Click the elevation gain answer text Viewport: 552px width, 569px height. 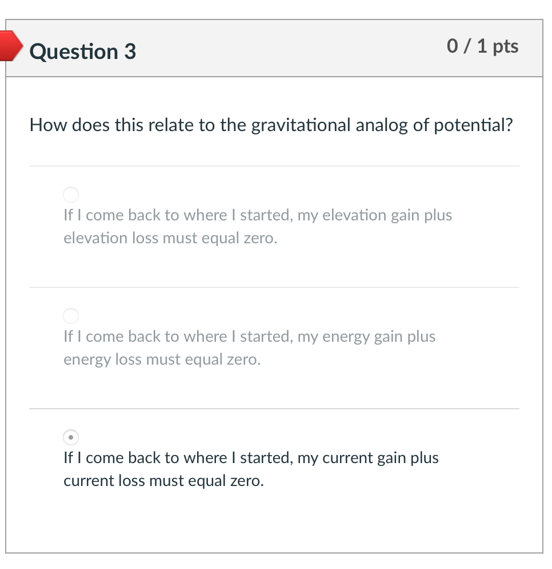(x=257, y=226)
